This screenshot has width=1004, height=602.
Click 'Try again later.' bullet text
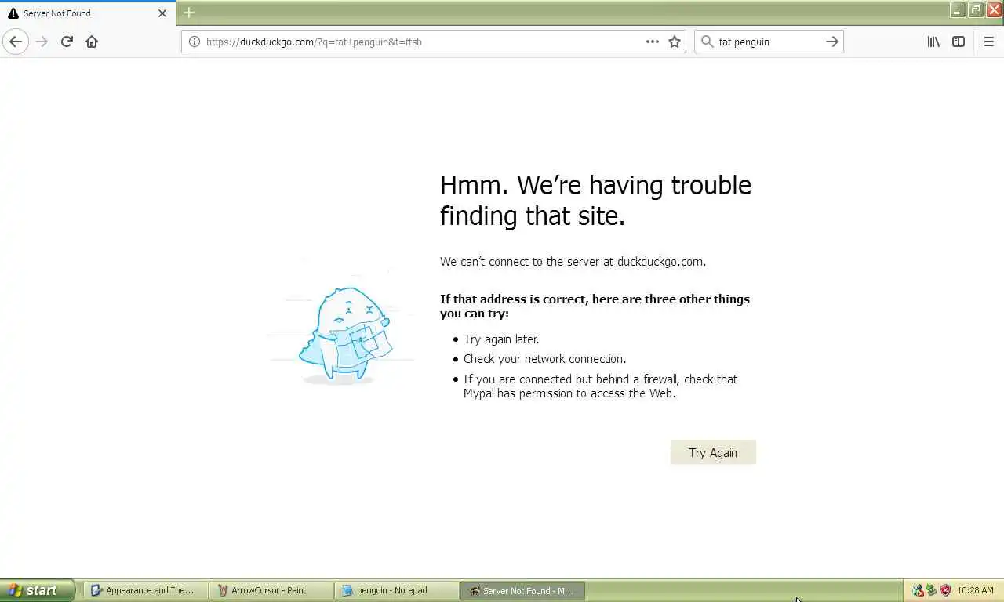501,339
